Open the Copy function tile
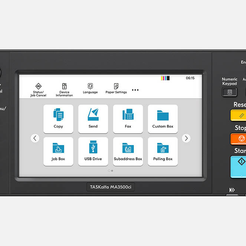 [x=58, y=119]
